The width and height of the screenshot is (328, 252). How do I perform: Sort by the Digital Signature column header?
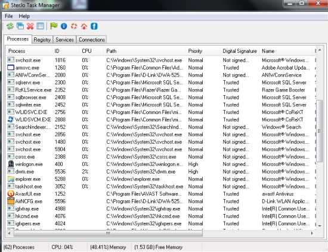tap(240, 51)
